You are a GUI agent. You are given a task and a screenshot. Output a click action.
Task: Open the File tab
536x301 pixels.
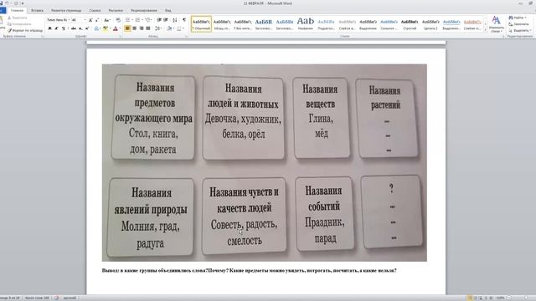[x=3, y=11]
